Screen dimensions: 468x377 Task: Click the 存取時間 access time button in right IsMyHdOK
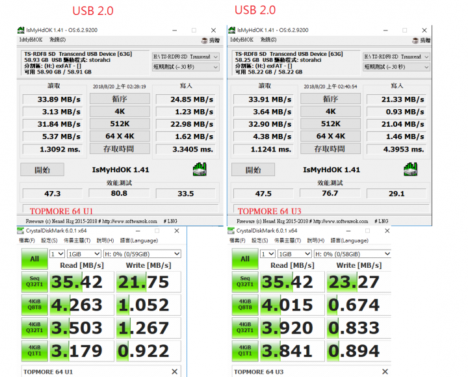pyautogui.click(x=330, y=149)
